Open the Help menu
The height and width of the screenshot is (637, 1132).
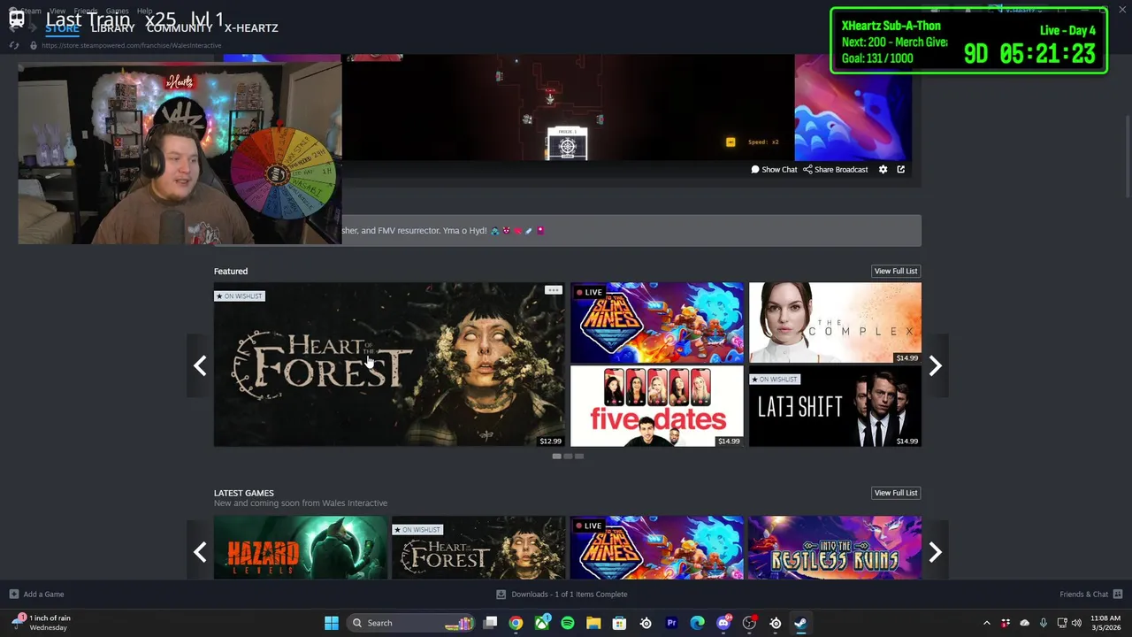click(x=145, y=11)
